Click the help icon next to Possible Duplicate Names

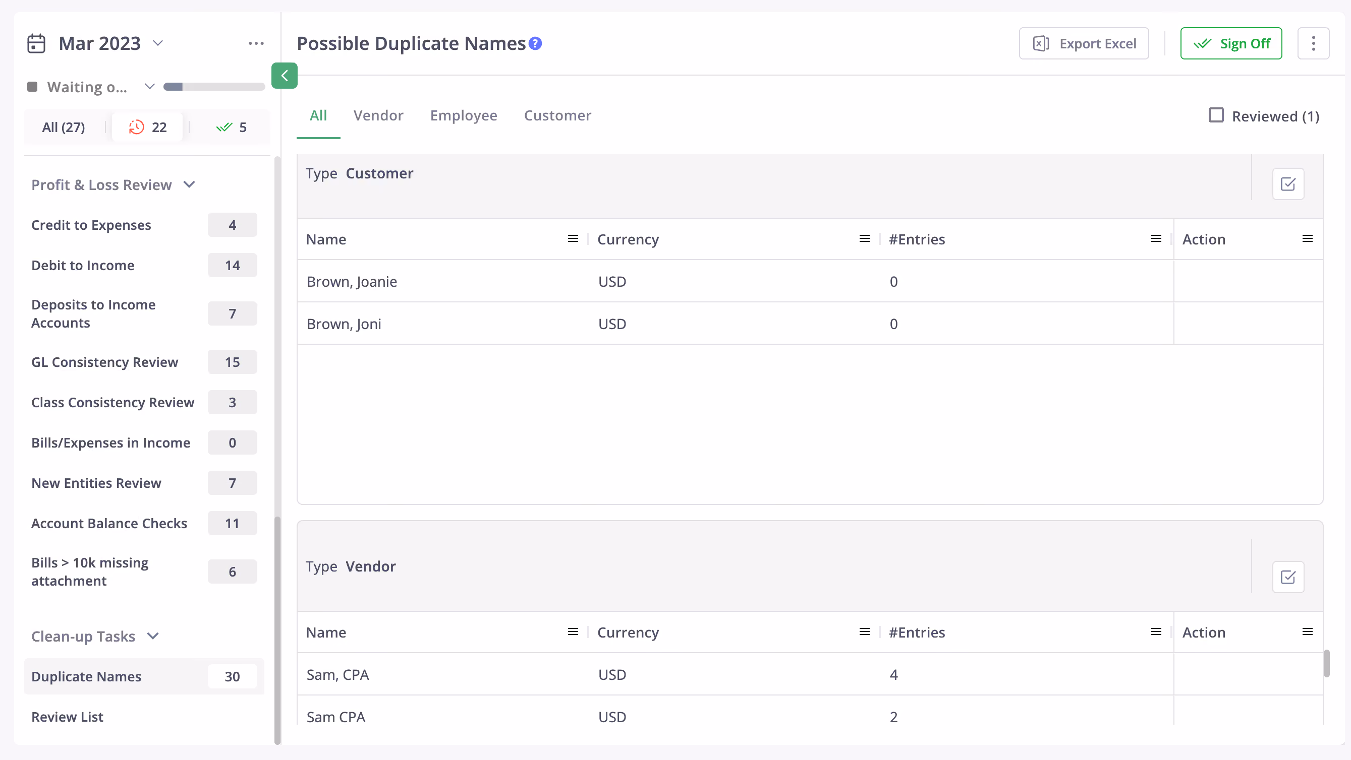[x=535, y=43]
